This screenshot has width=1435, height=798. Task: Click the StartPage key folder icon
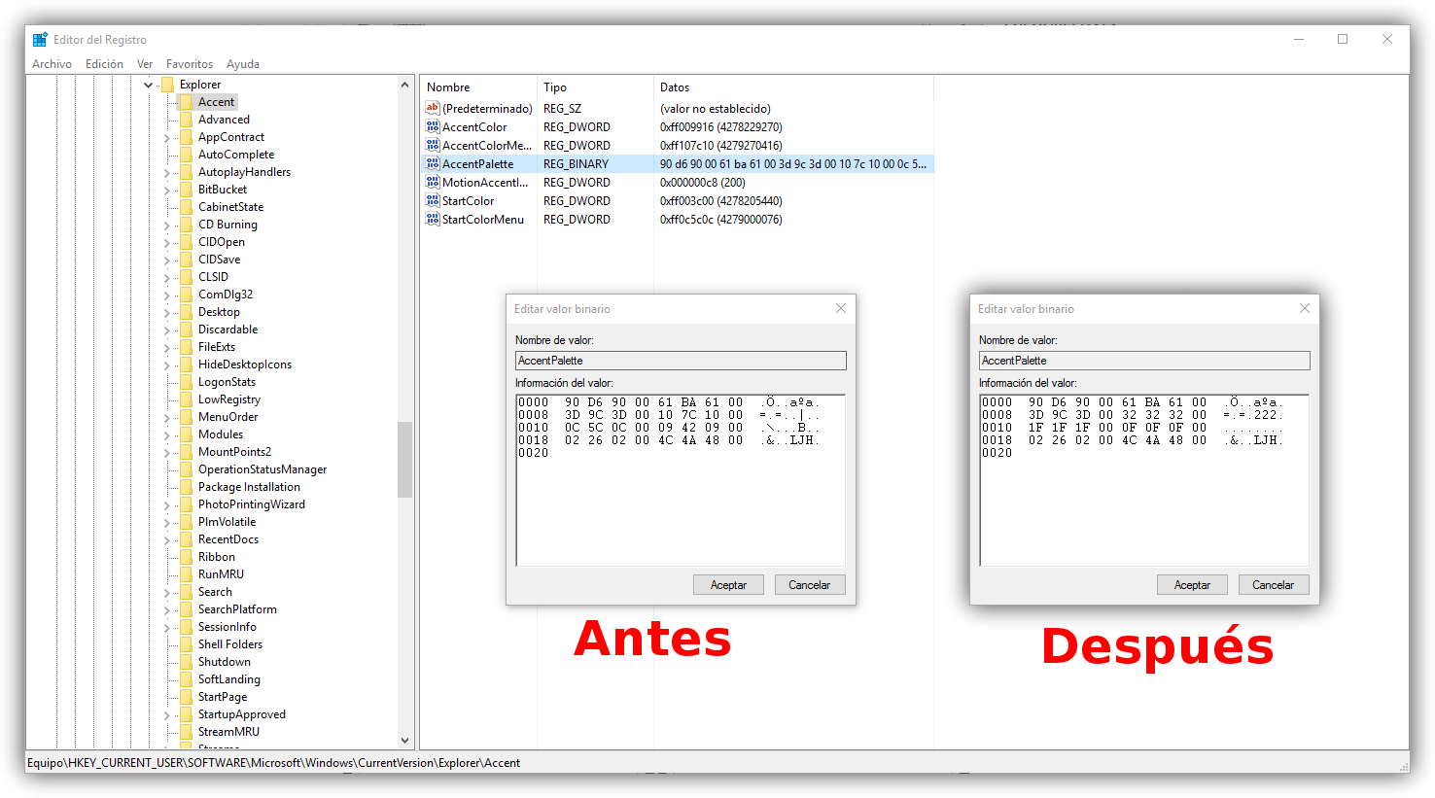tap(186, 697)
